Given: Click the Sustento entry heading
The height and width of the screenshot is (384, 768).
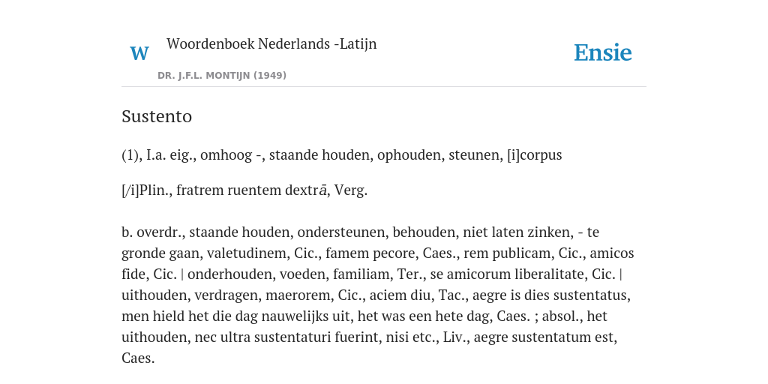Looking at the screenshot, I should [157, 116].
